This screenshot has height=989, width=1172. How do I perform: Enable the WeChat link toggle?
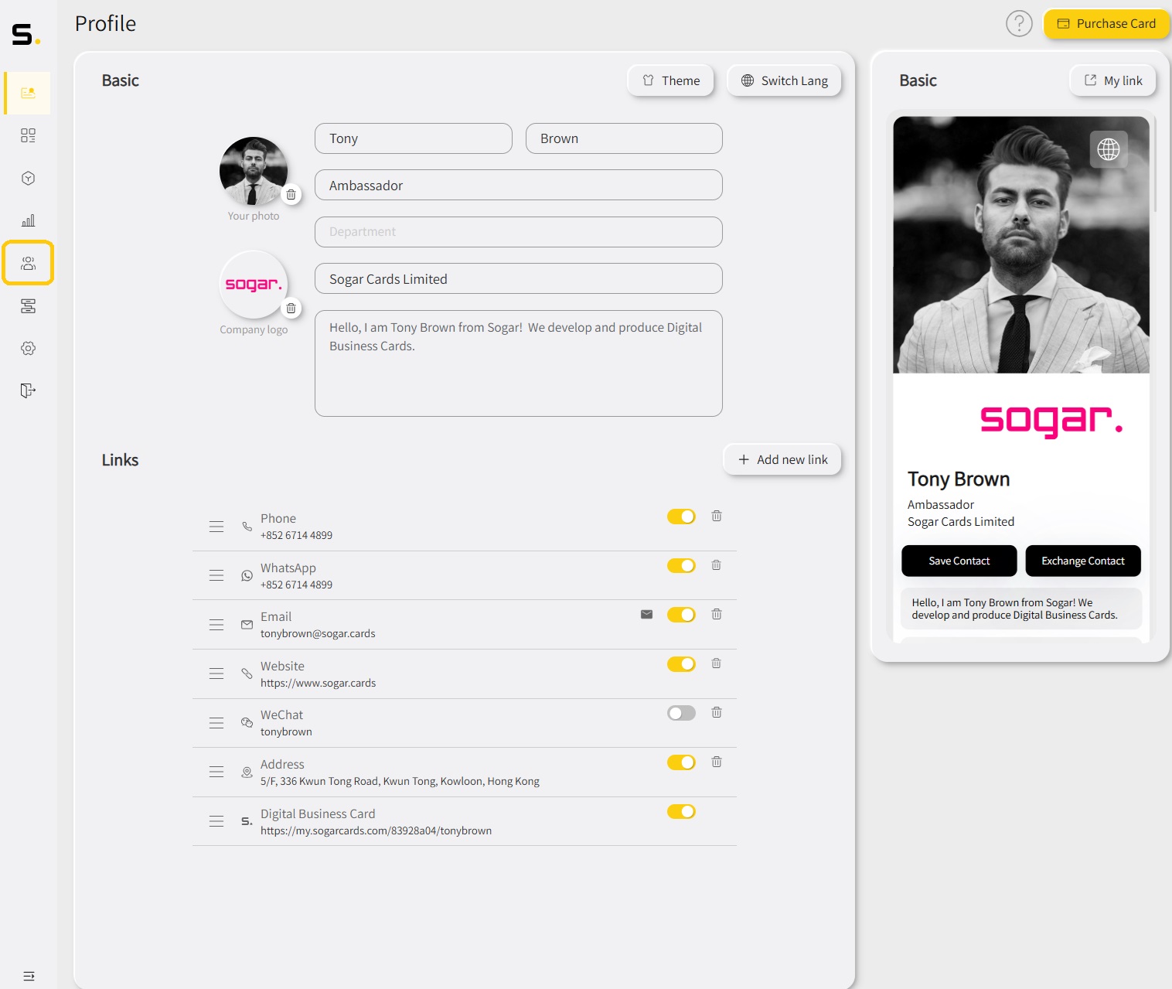[x=681, y=713]
